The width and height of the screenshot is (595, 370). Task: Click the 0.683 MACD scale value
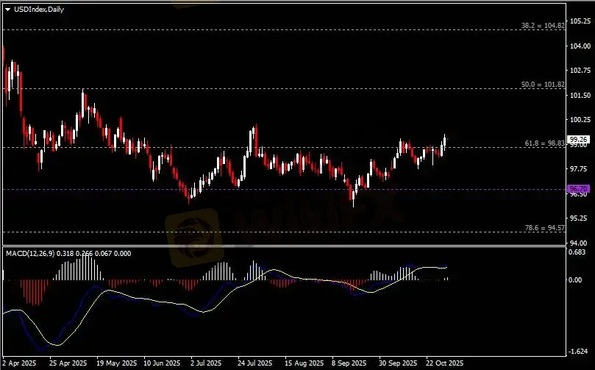[577, 252]
